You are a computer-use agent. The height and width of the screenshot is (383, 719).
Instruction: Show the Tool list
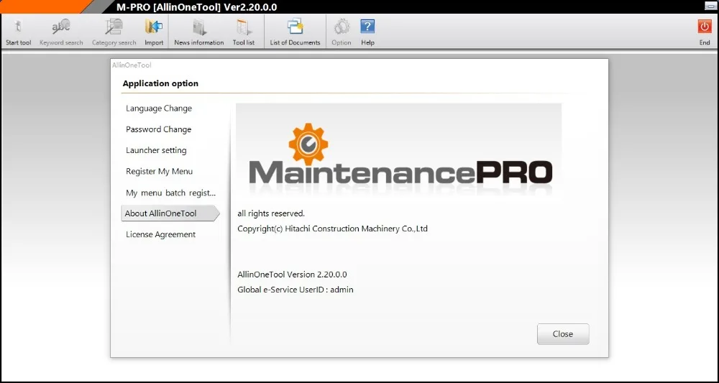point(244,27)
